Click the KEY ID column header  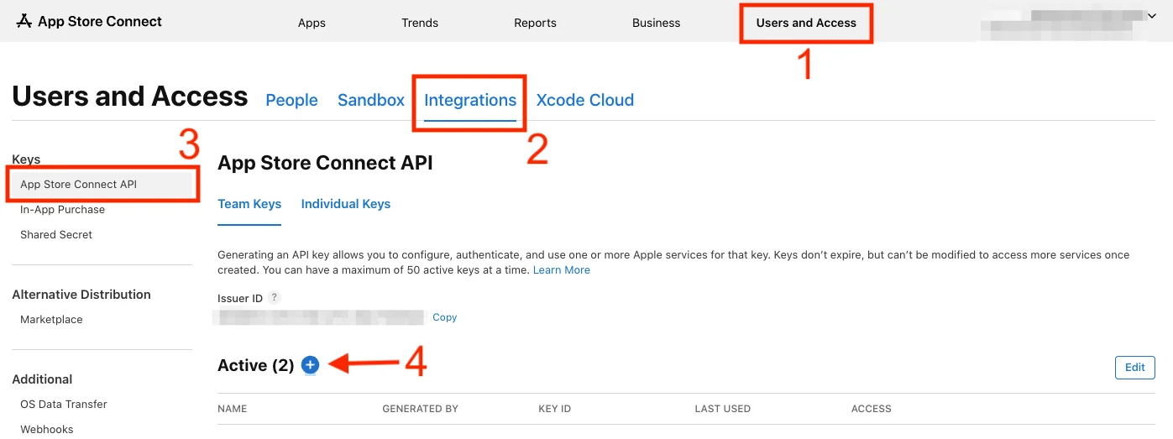[555, 409]
